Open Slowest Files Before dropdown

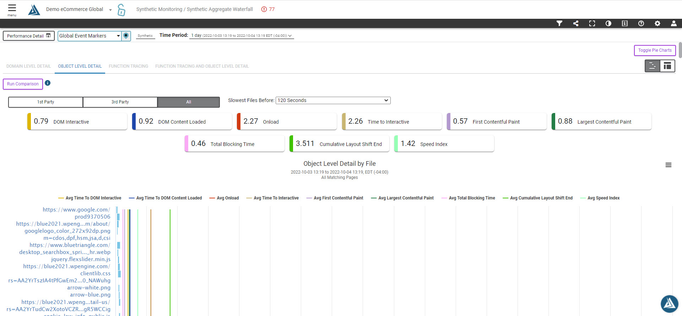333,101
